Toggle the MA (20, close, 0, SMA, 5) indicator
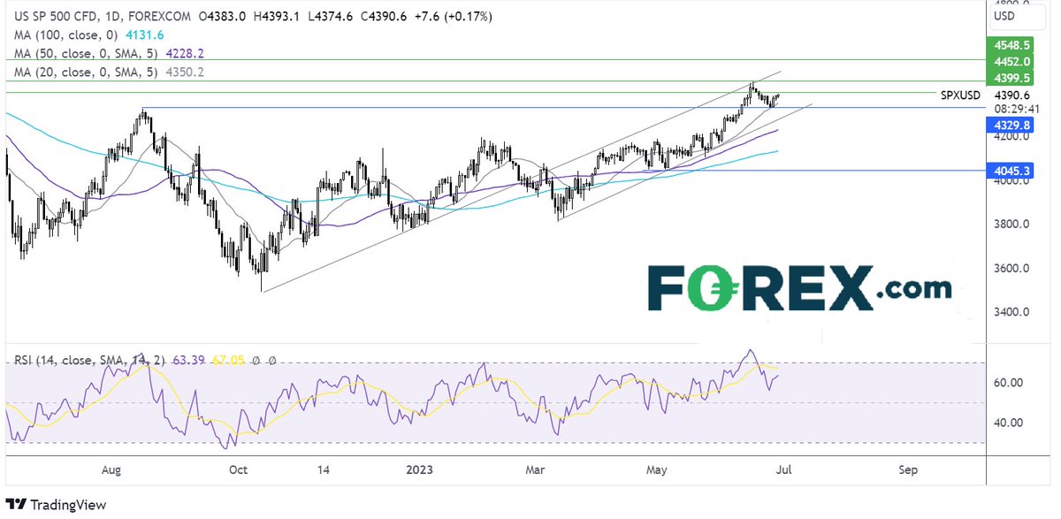 (88, 72)
